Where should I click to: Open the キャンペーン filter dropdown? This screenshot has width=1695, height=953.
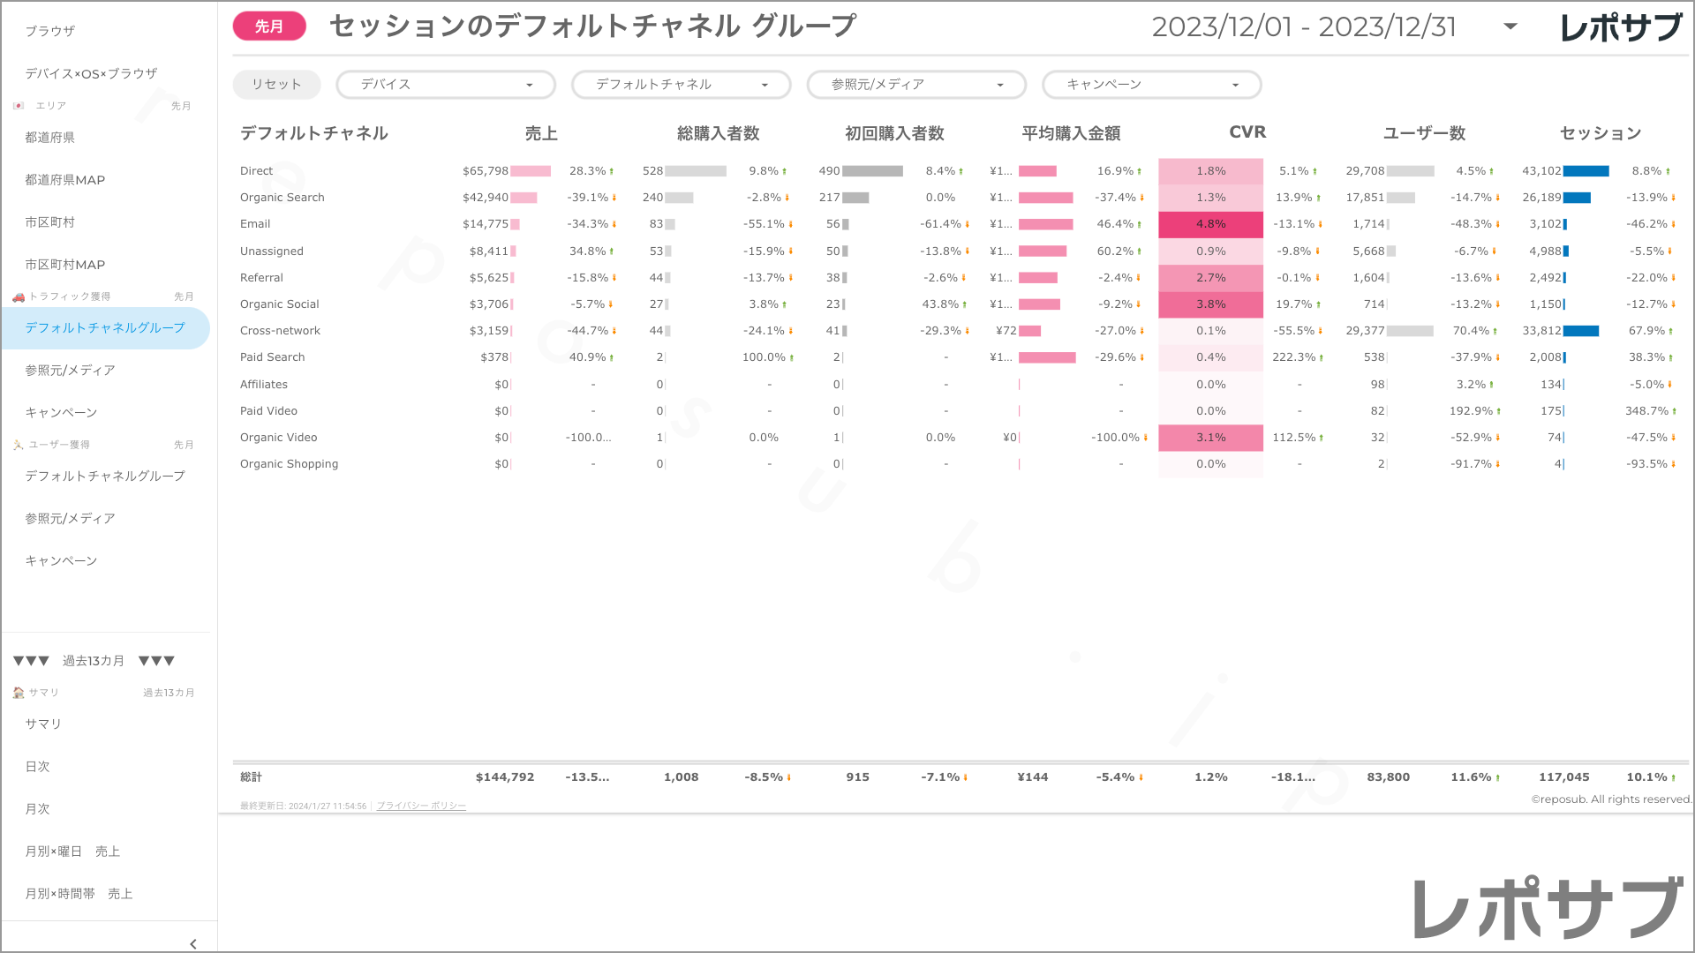coord(1151,85)
